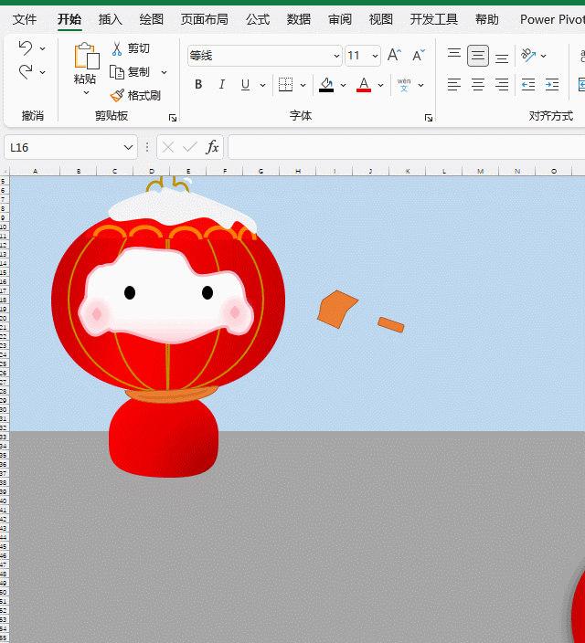This screenshot has height=643, width=585.
Task: Select the row 16 header
Action: (4, 281)
